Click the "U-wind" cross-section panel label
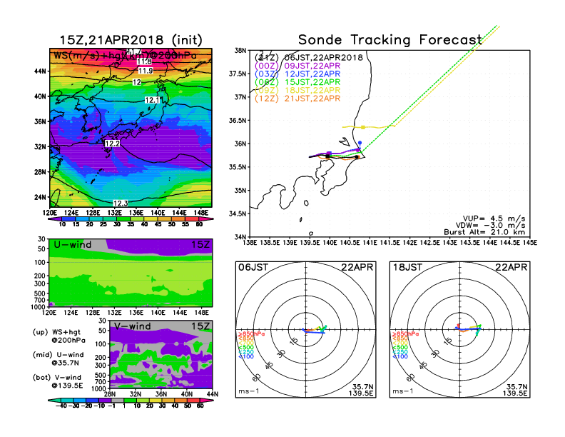Viewport: 565px width, 437px height. 73,244
